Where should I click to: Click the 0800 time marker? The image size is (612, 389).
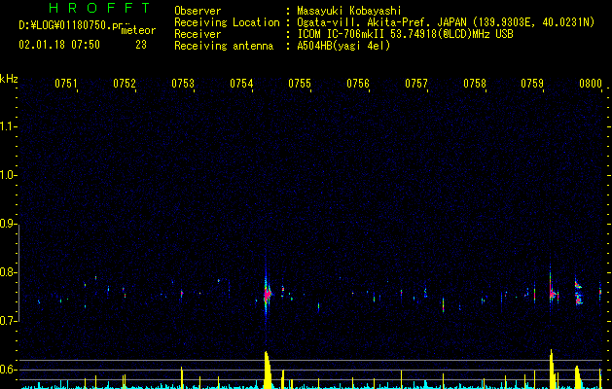[591, 84]
